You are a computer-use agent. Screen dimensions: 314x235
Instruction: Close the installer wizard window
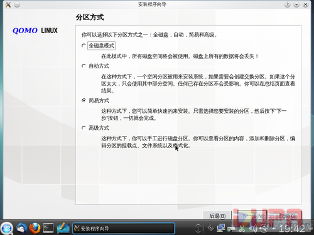click(x=305, y=4)
